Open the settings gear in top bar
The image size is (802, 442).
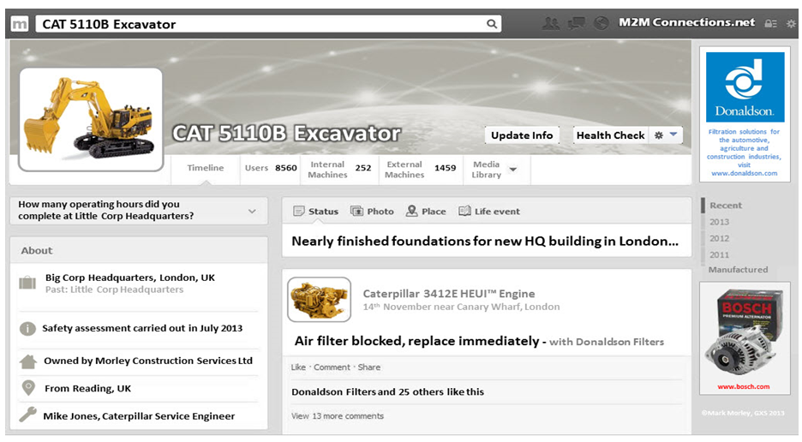790,24
